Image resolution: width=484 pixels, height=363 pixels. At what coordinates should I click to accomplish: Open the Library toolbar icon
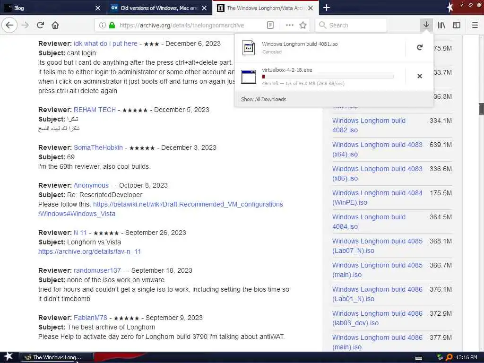(x=441, y=26)
